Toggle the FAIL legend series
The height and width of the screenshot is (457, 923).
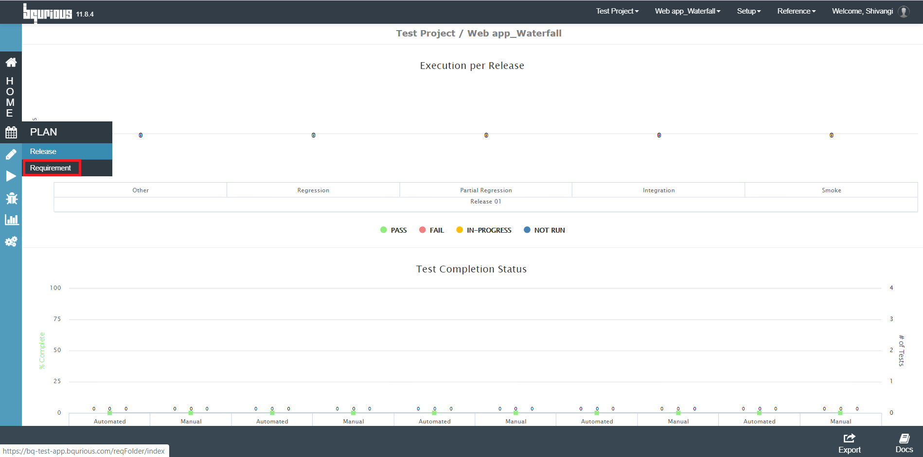tap(431, 230)
